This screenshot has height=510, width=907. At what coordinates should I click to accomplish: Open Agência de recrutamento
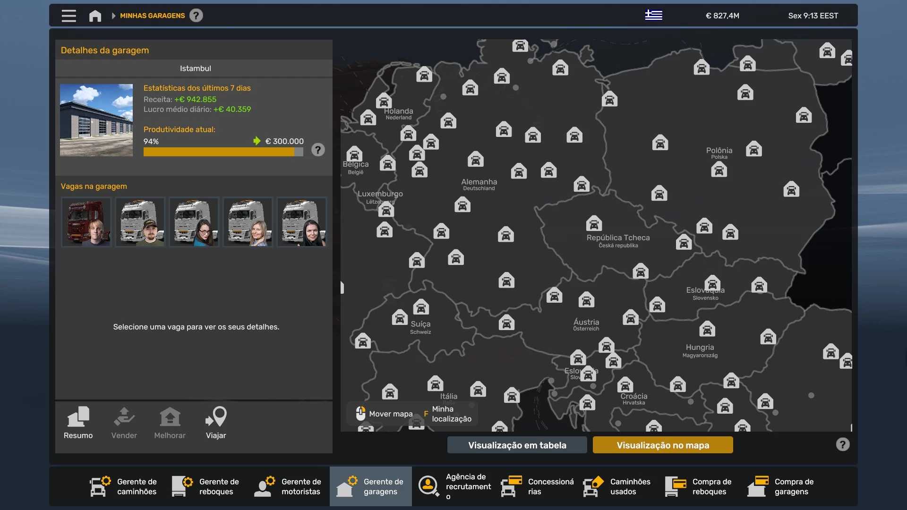click(453, 486)
